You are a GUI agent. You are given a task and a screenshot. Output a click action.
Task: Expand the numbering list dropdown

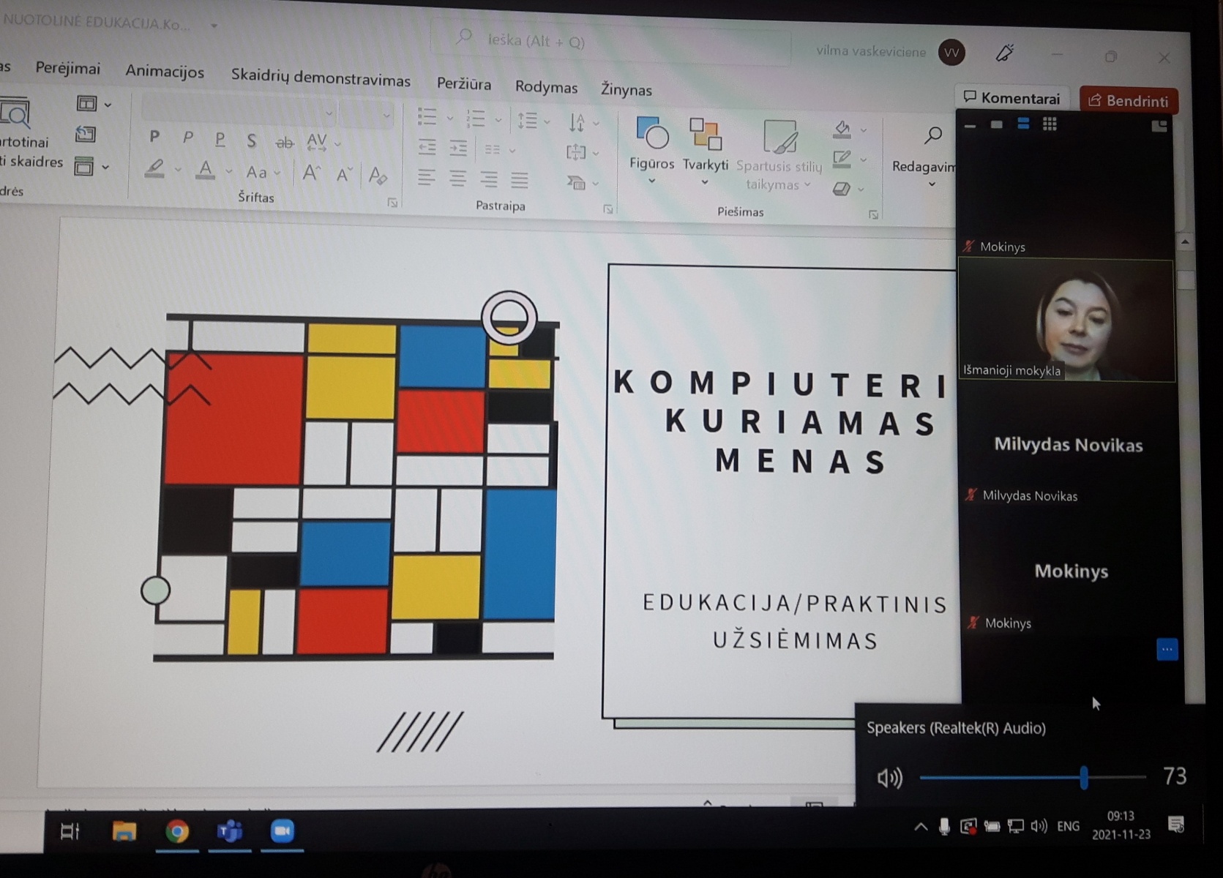click(498, 119)
